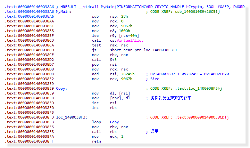Select the MyMain label at the function start
This screenshot has width=250, height=148.
click(64, 12)
